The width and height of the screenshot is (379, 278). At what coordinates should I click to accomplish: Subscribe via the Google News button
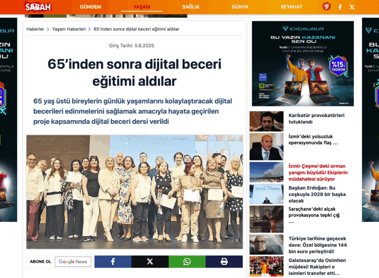point(73,262)
